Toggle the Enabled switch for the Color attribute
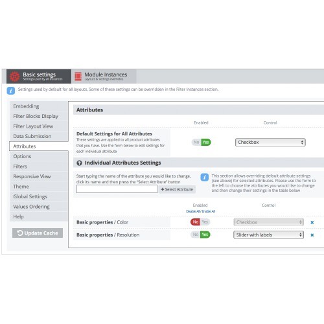The height and width of the screenshot is (324, 324). [200, 222]
